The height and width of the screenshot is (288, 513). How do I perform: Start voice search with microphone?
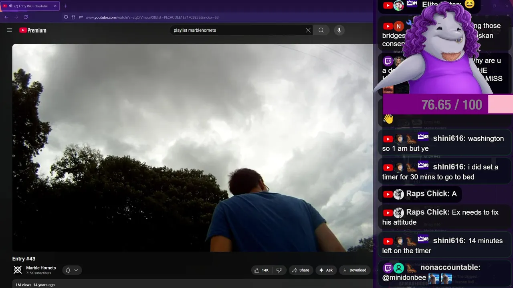pyautogui.click(x=339, y=30)
